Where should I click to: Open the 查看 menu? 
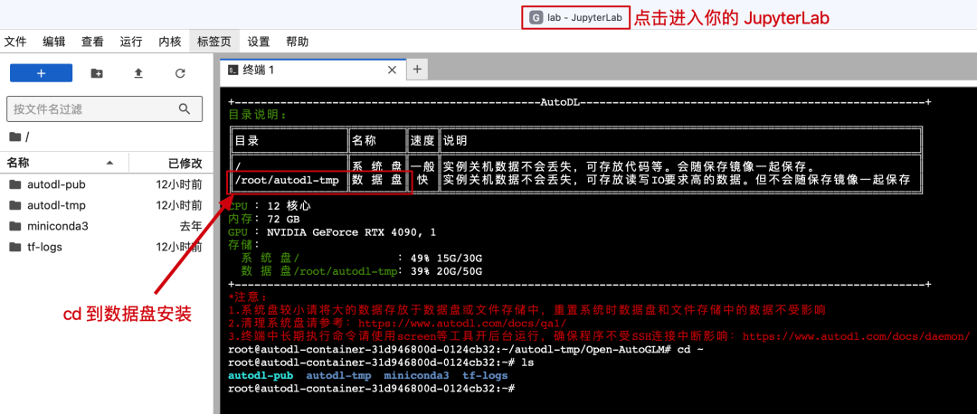[93, 42]
